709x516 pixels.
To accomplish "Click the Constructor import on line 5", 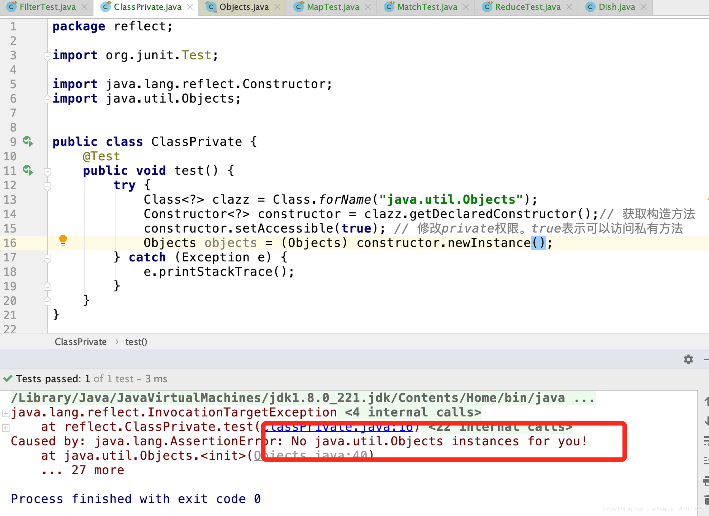I will [192, 84].
